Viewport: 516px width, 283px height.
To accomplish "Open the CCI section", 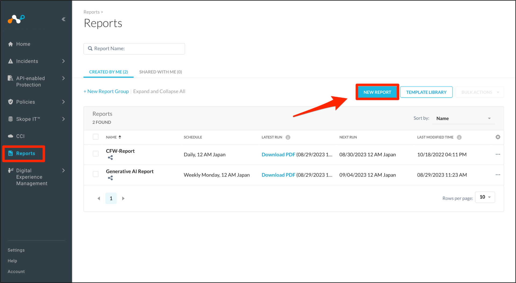I will [20, 136].
